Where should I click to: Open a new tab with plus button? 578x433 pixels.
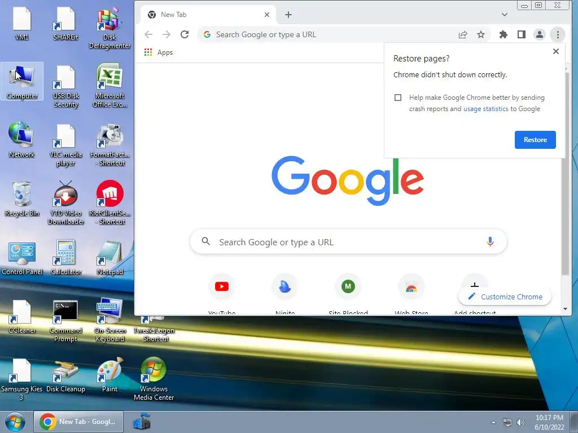[288, 15]
